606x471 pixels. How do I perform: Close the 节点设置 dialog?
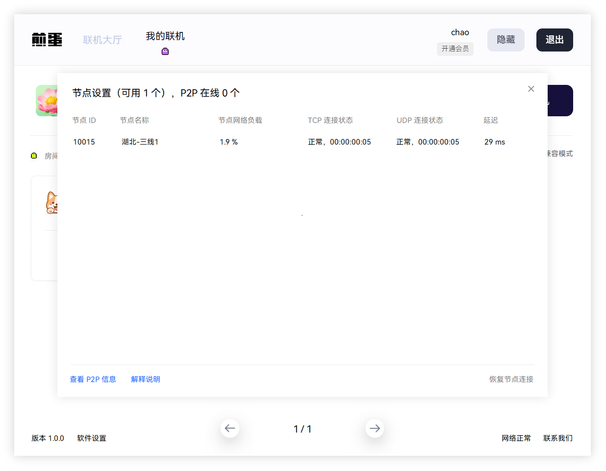531,89
